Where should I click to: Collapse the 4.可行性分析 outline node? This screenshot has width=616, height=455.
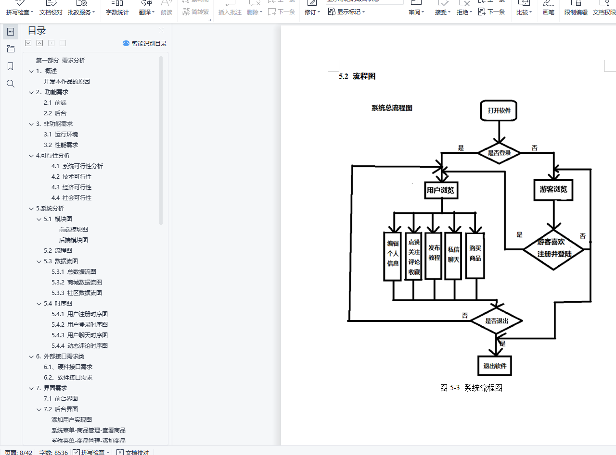[31, 156]
